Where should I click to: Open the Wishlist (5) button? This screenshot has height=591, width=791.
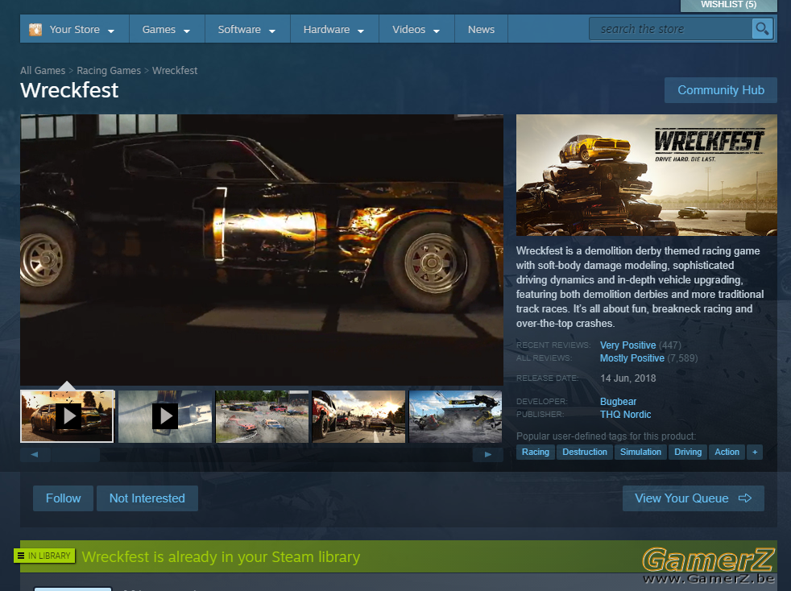pos(728,5)
